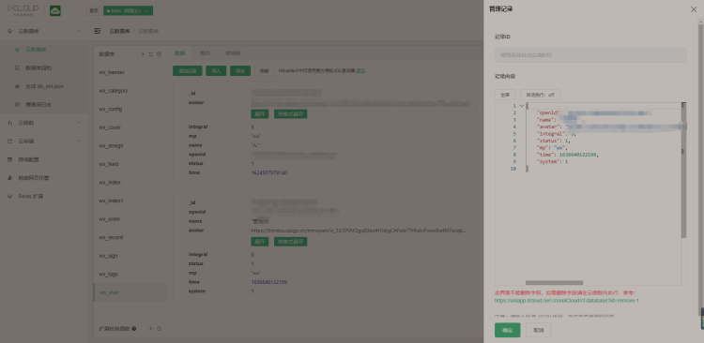Select the wx_index table
Screen dimensions: 704x343
tap(130, 183)
